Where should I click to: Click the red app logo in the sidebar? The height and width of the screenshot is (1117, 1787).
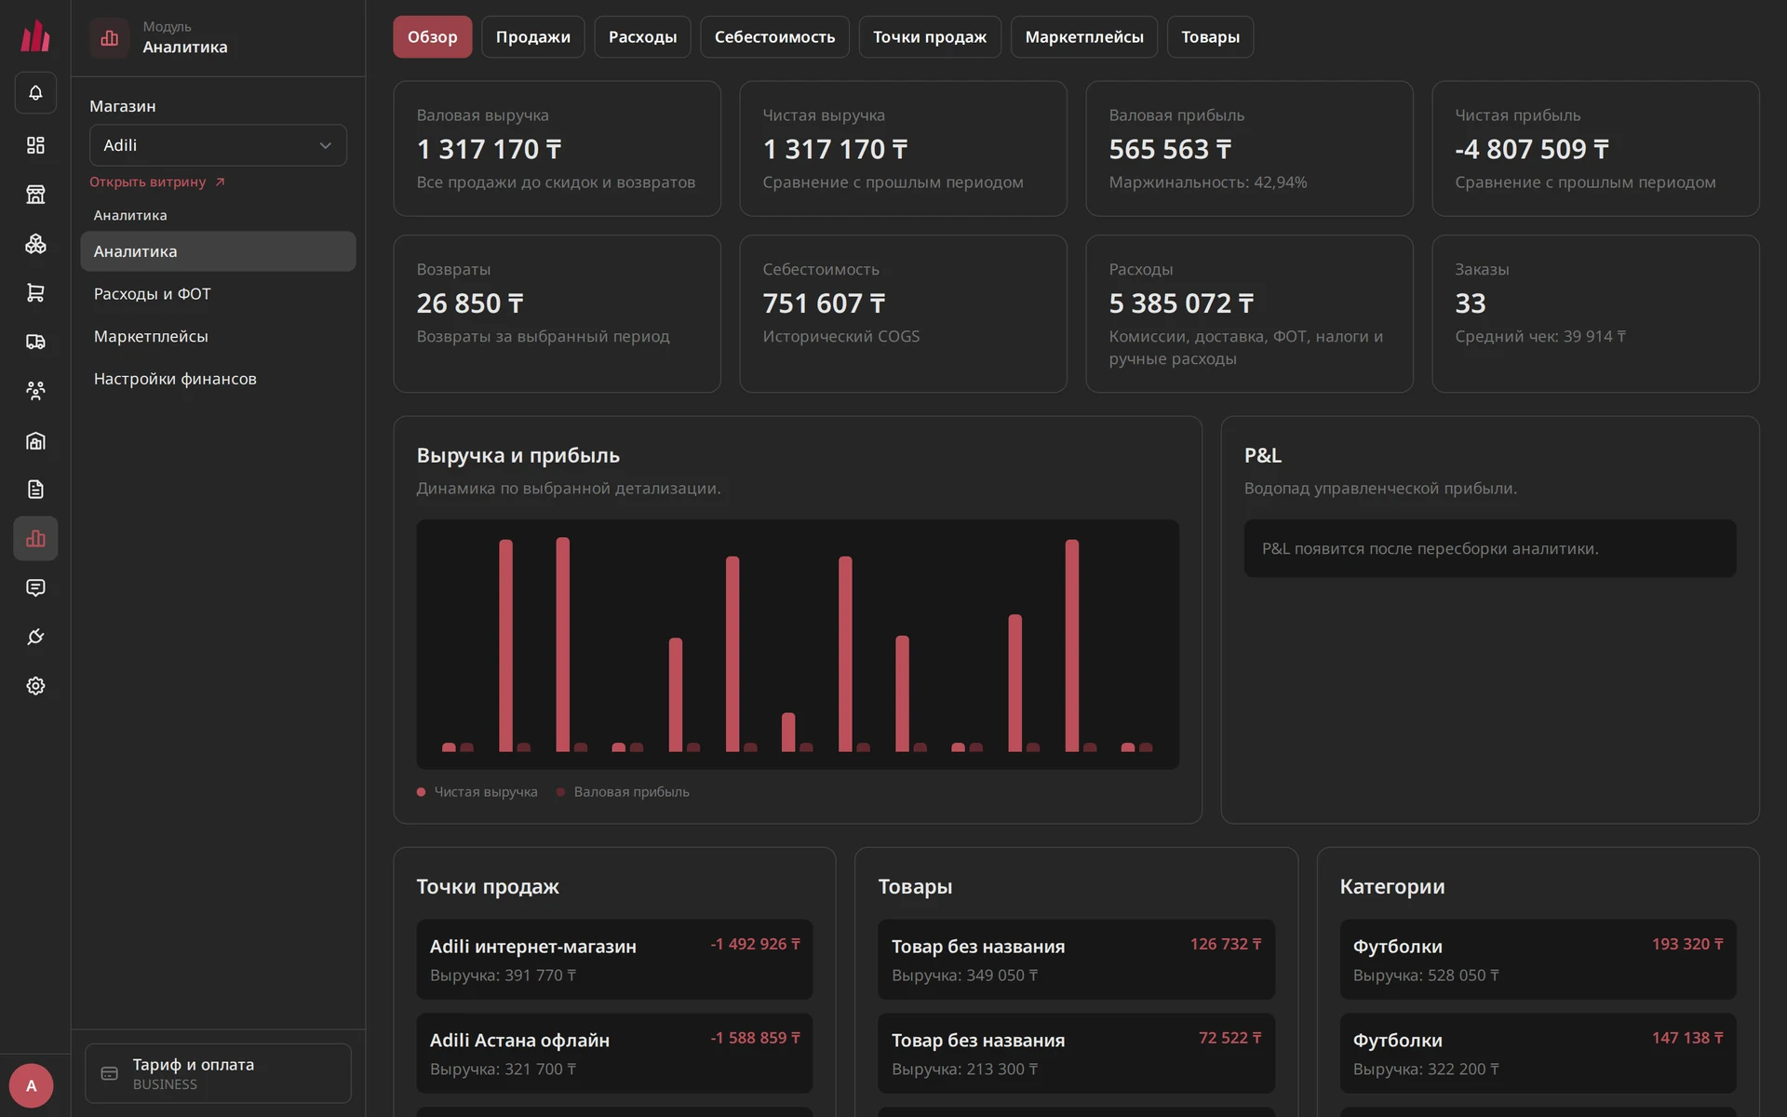click(x=35, y=36)
